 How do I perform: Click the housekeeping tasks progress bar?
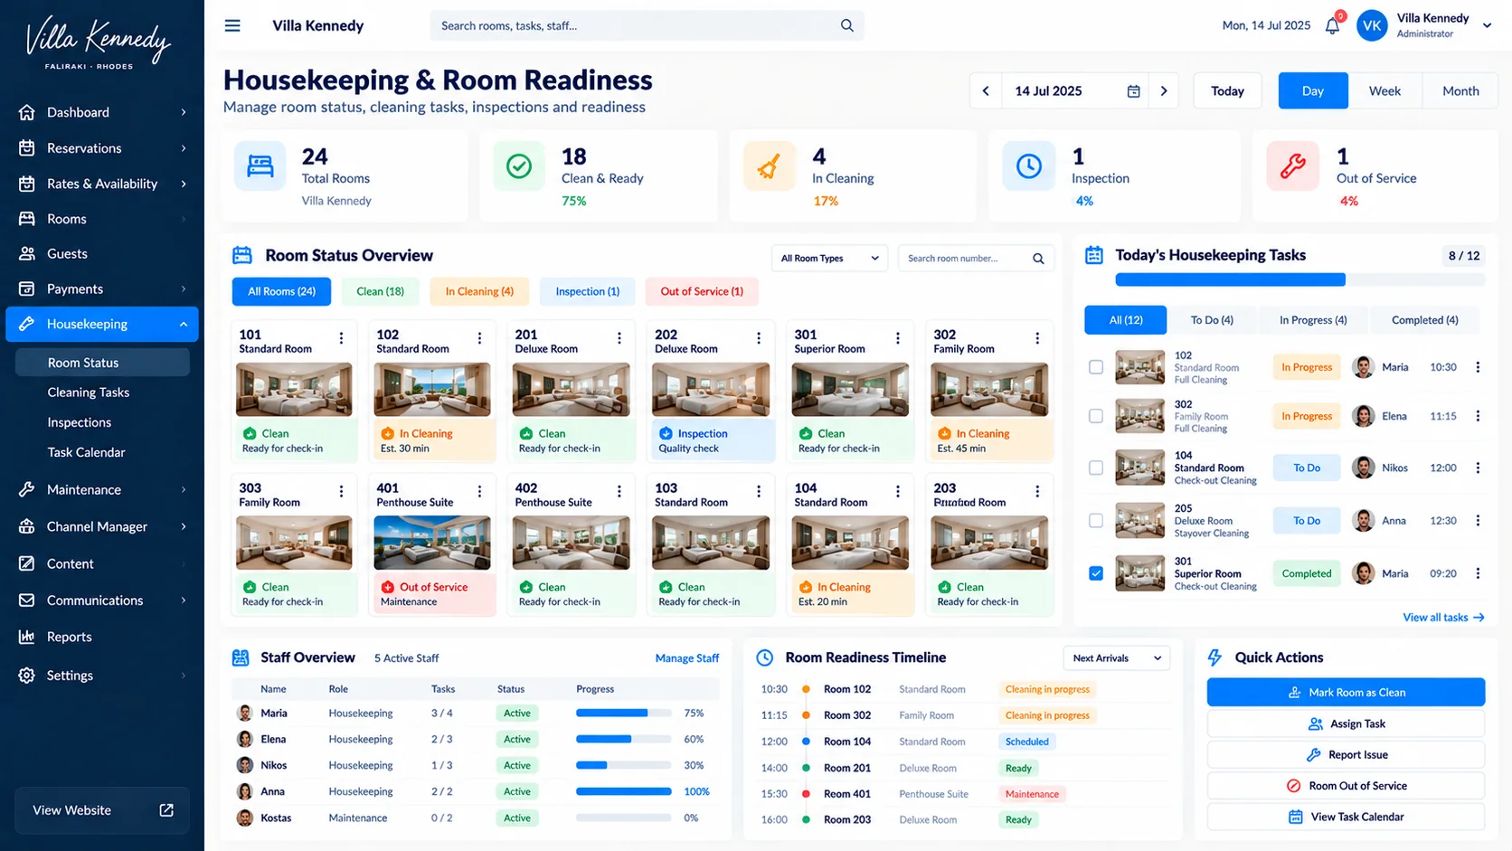1299,280
